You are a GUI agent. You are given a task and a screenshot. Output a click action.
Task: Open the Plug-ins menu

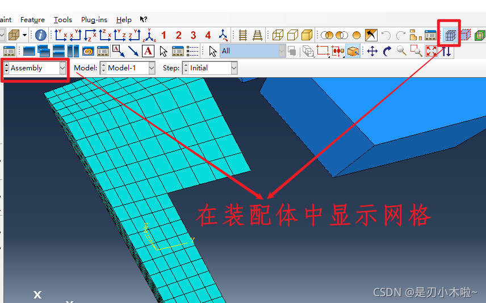94,20
